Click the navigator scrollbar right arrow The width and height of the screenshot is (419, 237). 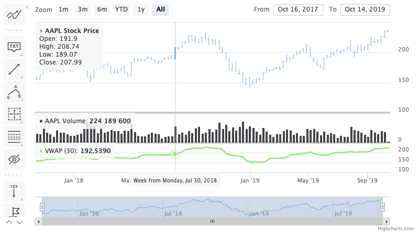(387, 221)
